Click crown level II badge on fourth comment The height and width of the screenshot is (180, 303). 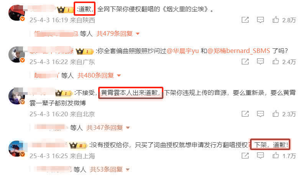[x=78, y=145]
